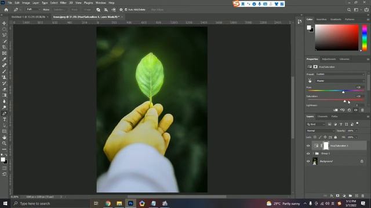Switch to the Channels tab

click(322, 117)
